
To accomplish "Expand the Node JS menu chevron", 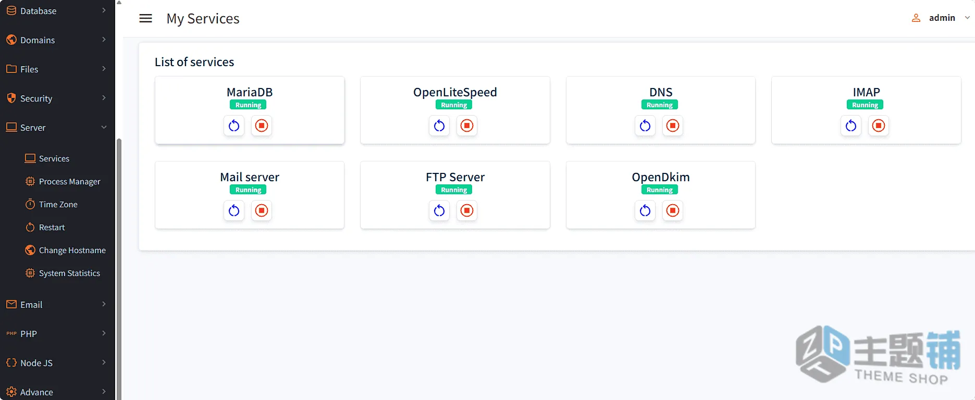I will coord(104,362).
